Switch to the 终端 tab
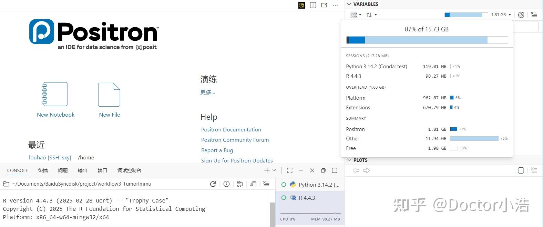Viewport: 543px width, 227px height. 43,170
